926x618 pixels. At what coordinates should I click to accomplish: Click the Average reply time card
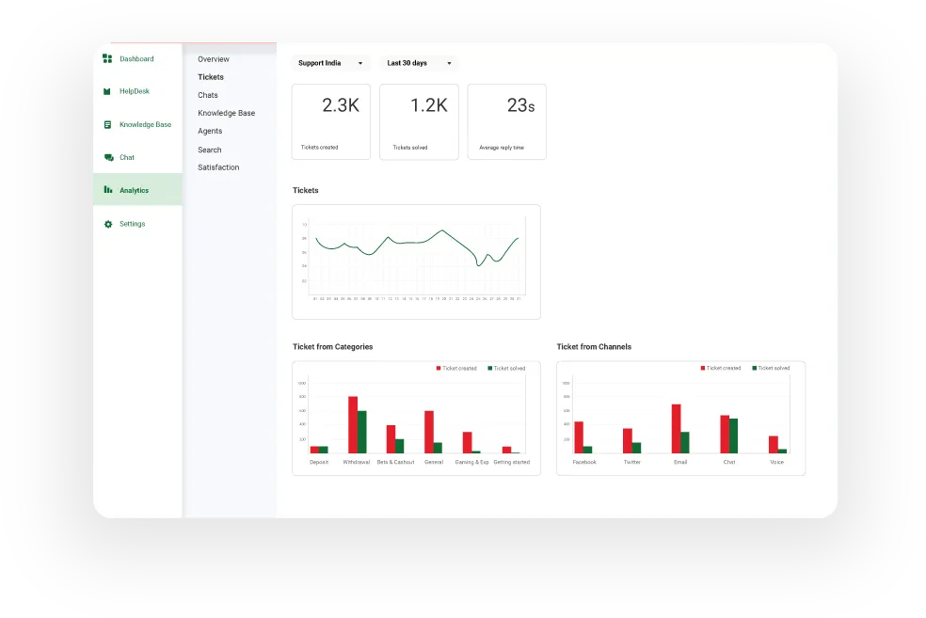click(x=506, y=122)
